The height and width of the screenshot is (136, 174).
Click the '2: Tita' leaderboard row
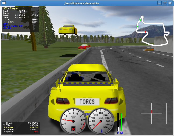(20, 125)
